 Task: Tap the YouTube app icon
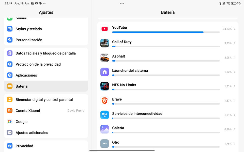pyautogui.click(x=104, y=29)
